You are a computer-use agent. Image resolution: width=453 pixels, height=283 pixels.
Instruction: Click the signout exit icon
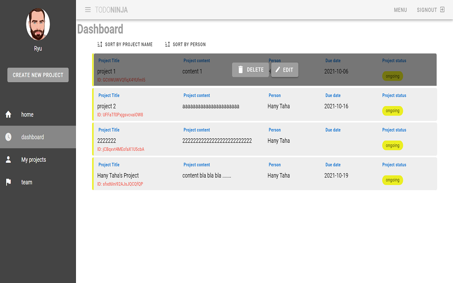click(442, 10)
